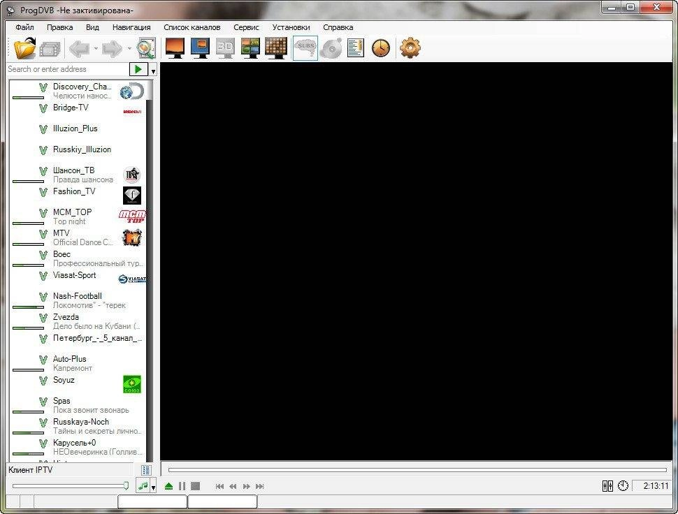This screenshot has width=678, height=514.
Task: Open the channel grid mosaic icon
Action: pos(276,48)
